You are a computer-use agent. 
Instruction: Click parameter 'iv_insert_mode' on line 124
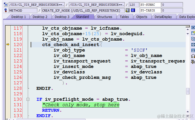[x=74, y=67]
